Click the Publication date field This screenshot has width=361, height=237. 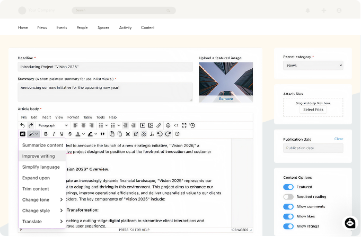(313, 148)
